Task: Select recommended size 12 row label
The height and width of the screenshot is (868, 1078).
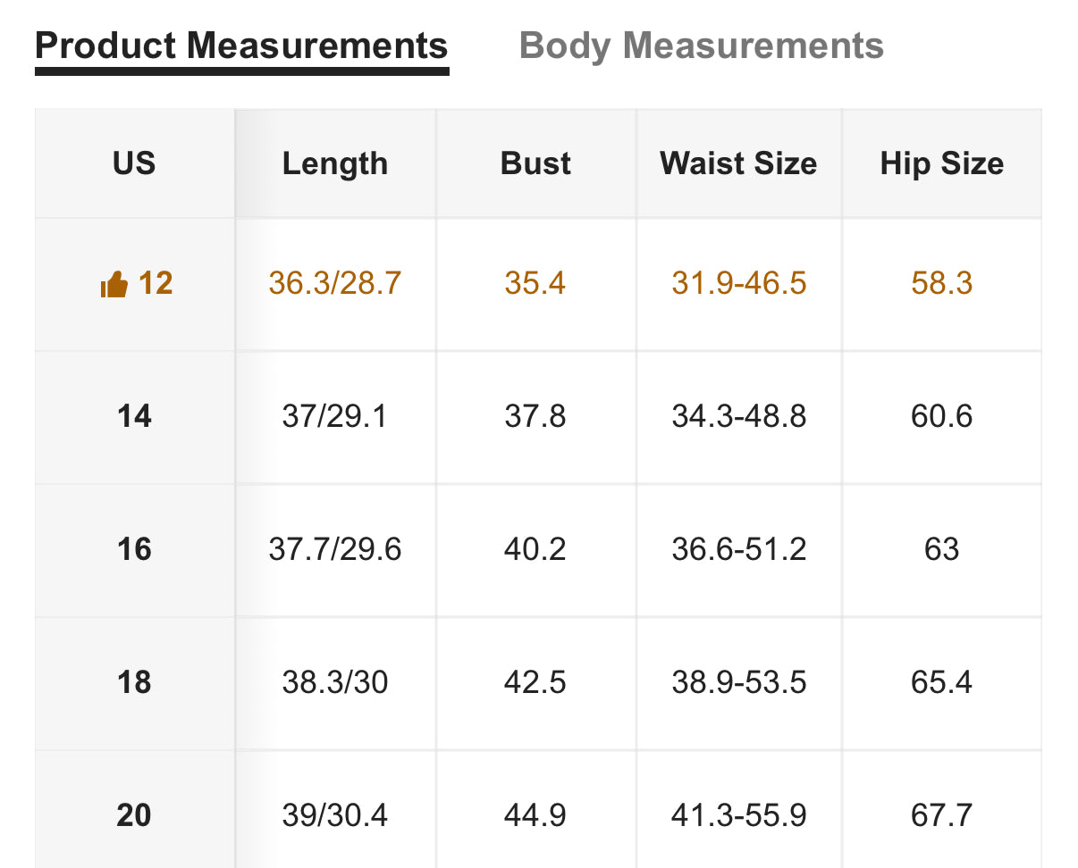Action: pos(136,284)
